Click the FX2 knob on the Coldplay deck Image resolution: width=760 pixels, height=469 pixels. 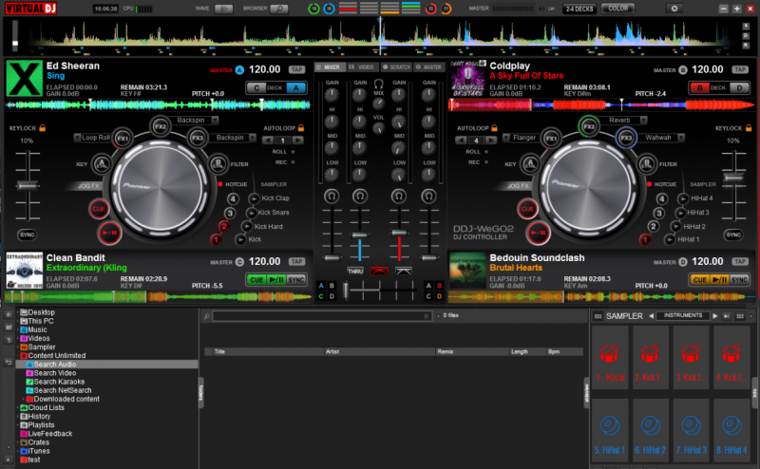(x=589, y=127)
